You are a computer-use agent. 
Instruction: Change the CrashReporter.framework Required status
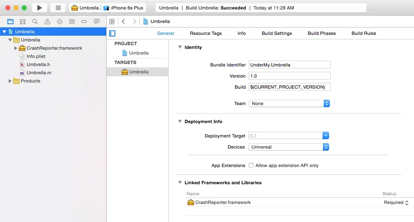396,202
